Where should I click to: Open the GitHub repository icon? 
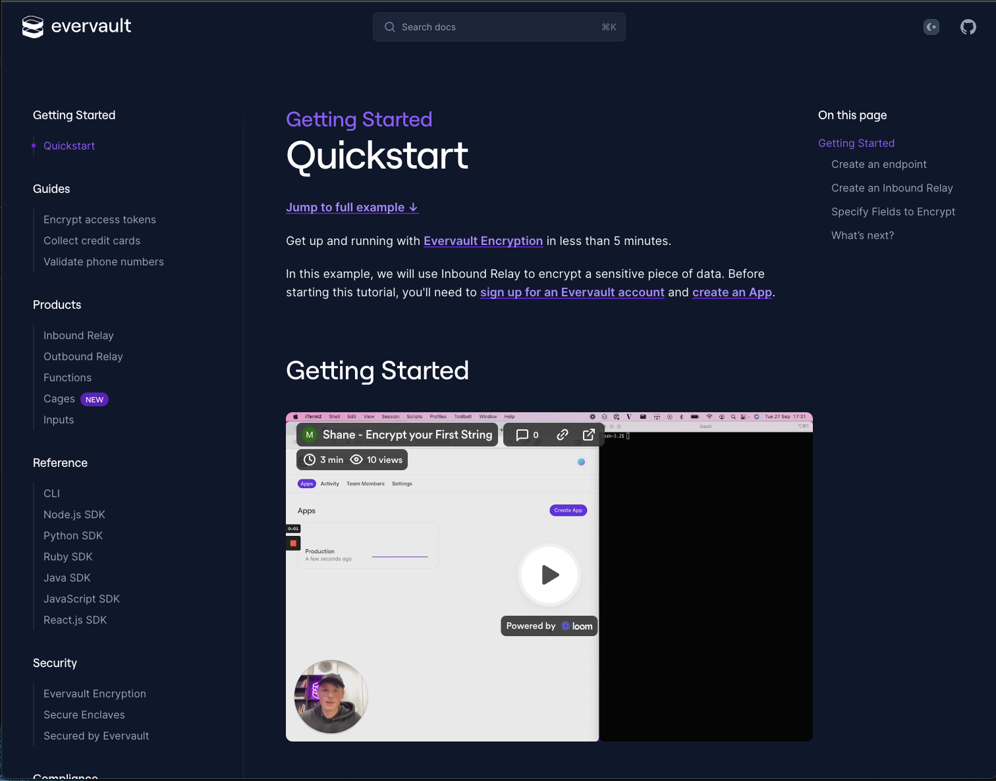968,27
